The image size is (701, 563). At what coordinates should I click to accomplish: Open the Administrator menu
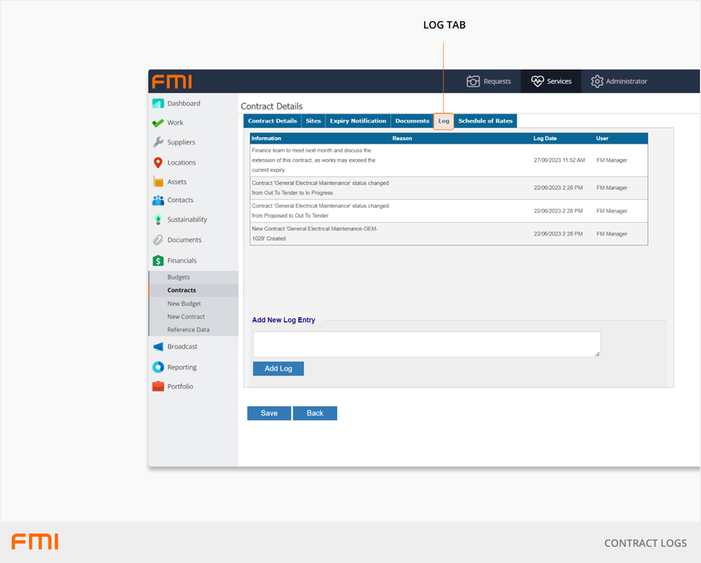click(x=618, y=81)
